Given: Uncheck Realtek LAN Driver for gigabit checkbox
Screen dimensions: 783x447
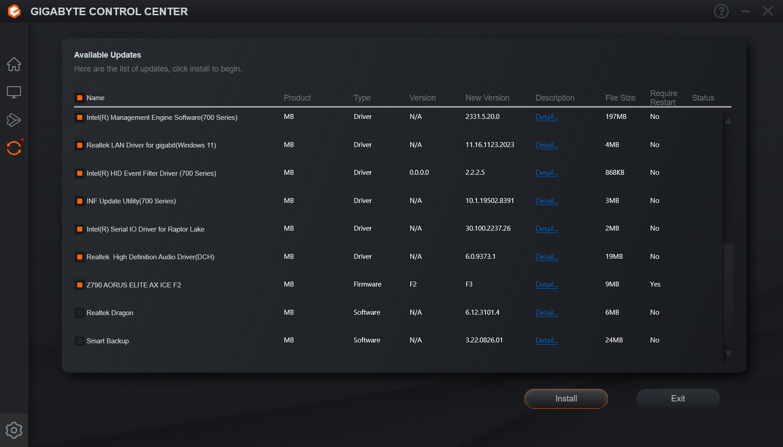Looking at the screenshot, I should tap(80, 145).
